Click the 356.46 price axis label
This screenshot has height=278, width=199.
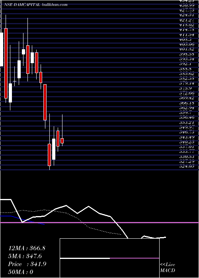tap(187, 118)
